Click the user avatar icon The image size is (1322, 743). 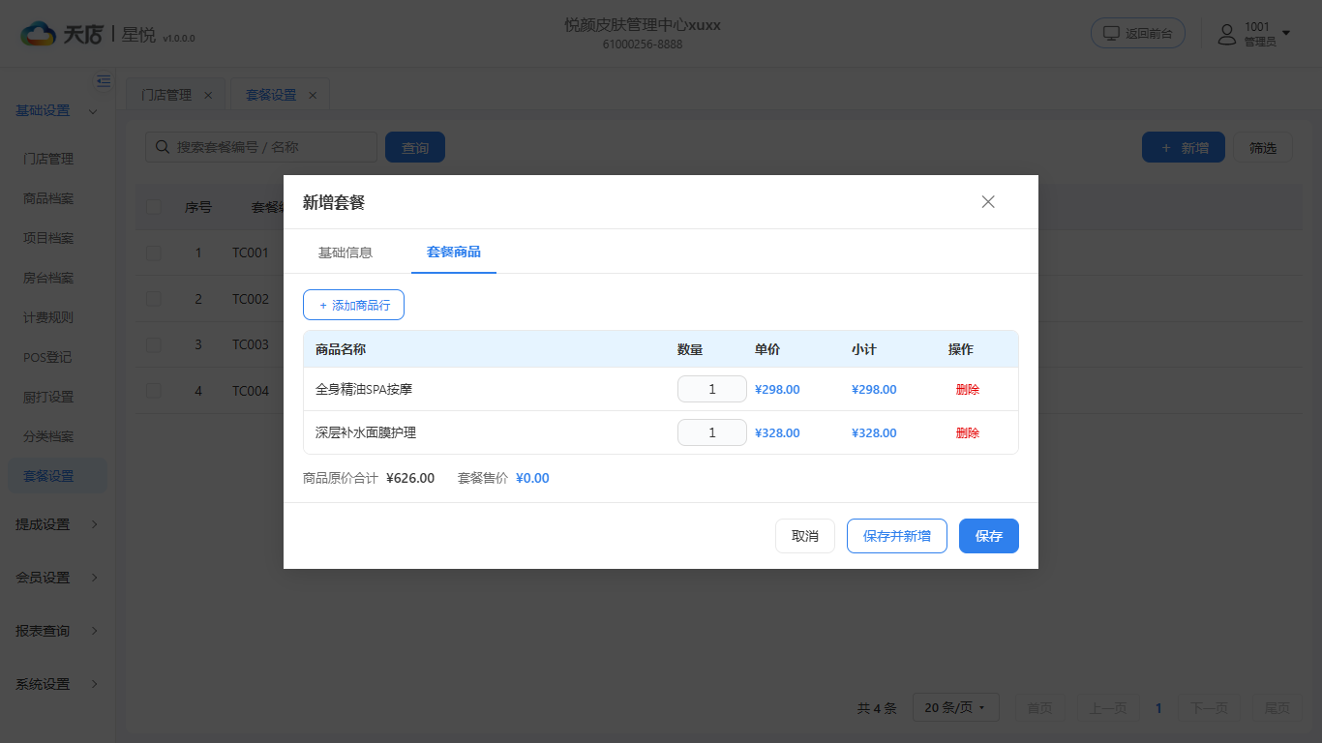click(x=1227, y=35)
